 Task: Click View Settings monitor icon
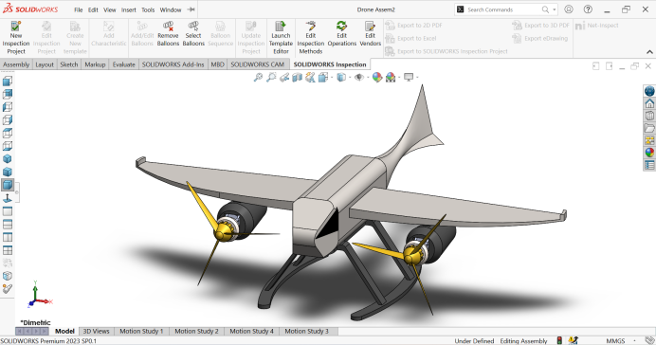409,77
